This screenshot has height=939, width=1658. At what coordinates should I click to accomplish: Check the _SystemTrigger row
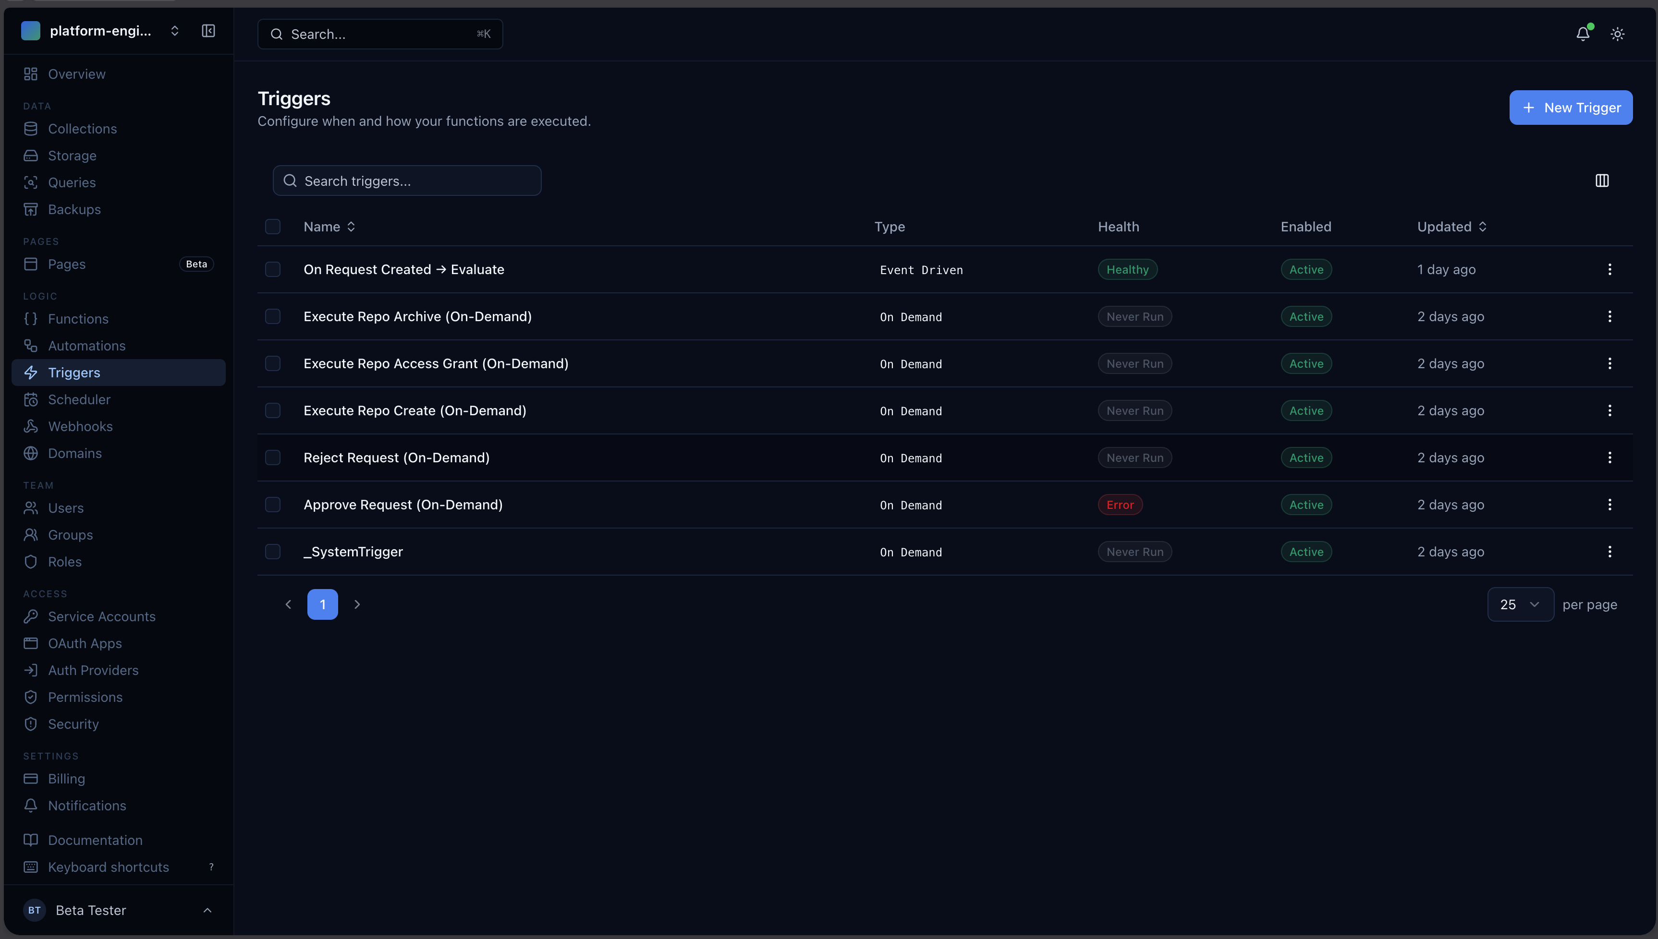pyautogui.click(x=273, y=552)
